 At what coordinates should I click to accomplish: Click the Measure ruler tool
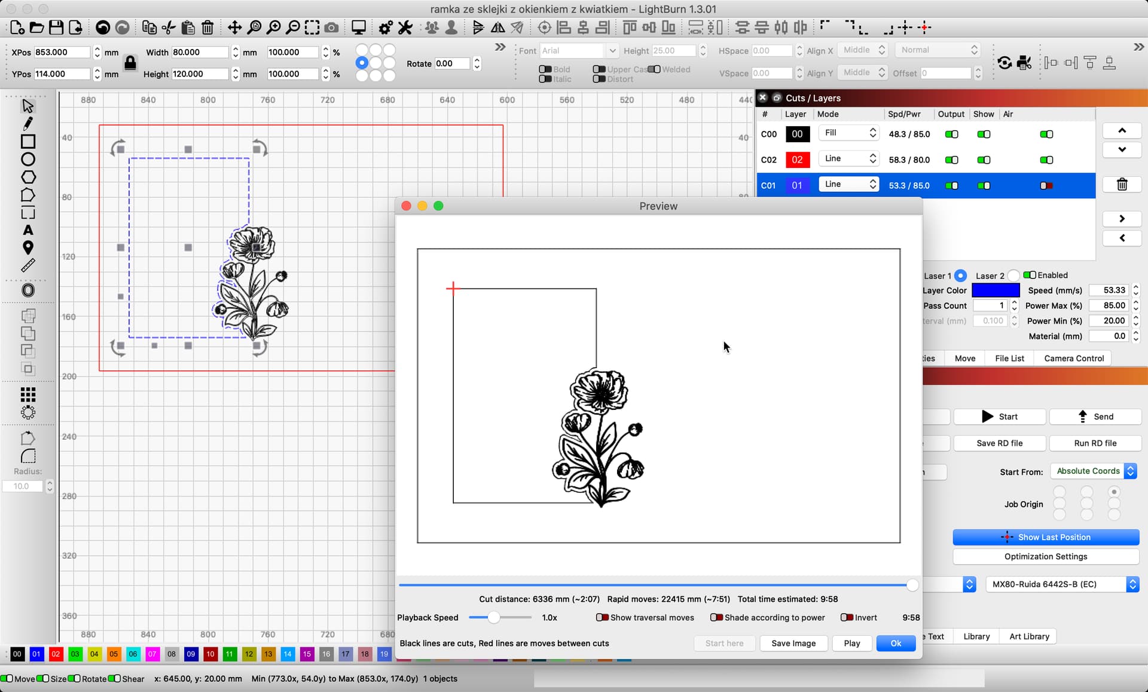pos(28,265)
